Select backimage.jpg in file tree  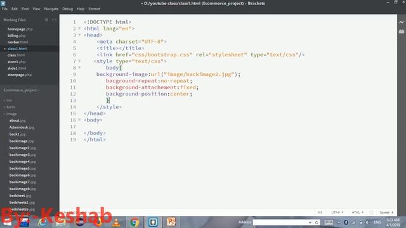[x=22, y=141]
